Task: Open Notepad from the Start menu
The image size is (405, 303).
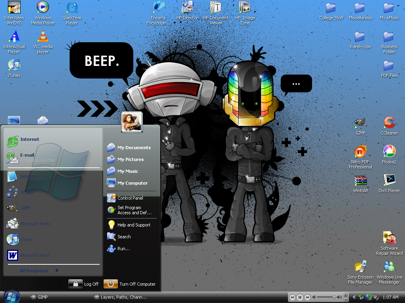Action: (x=53, y=176)
